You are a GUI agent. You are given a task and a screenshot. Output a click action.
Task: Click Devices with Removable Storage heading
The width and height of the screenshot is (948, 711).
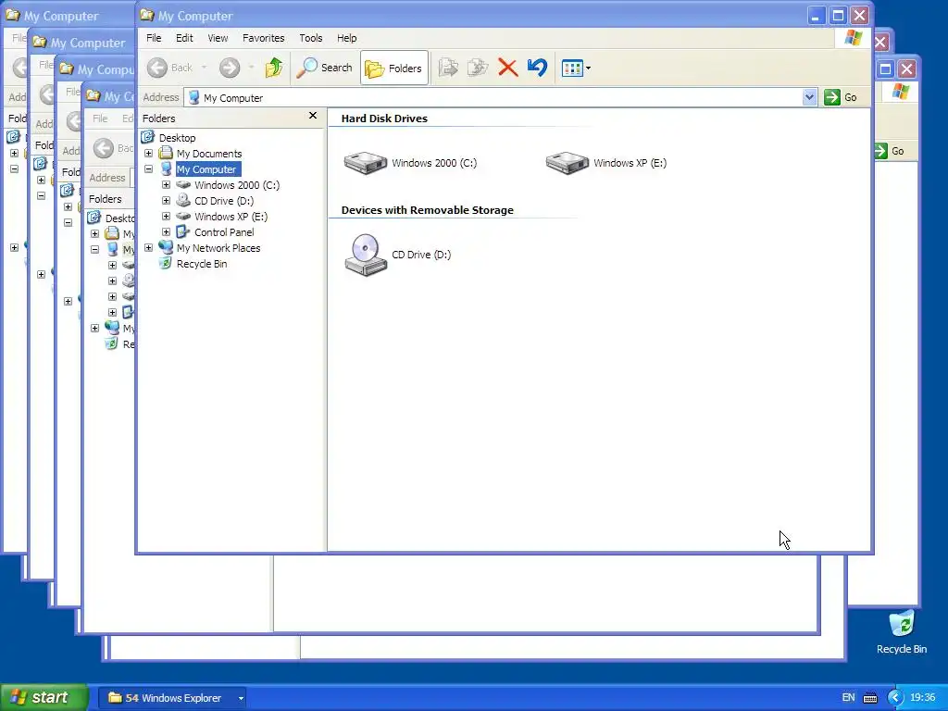pyautogui.click(x=427, y=210)
